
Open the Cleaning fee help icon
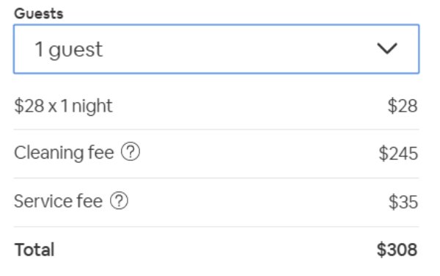131,152
